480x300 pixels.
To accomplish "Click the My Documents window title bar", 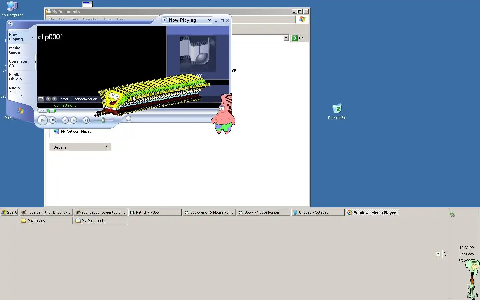I will (177, 11).
